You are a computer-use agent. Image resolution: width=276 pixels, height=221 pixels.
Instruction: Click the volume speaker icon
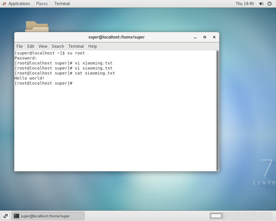[261, 4]
